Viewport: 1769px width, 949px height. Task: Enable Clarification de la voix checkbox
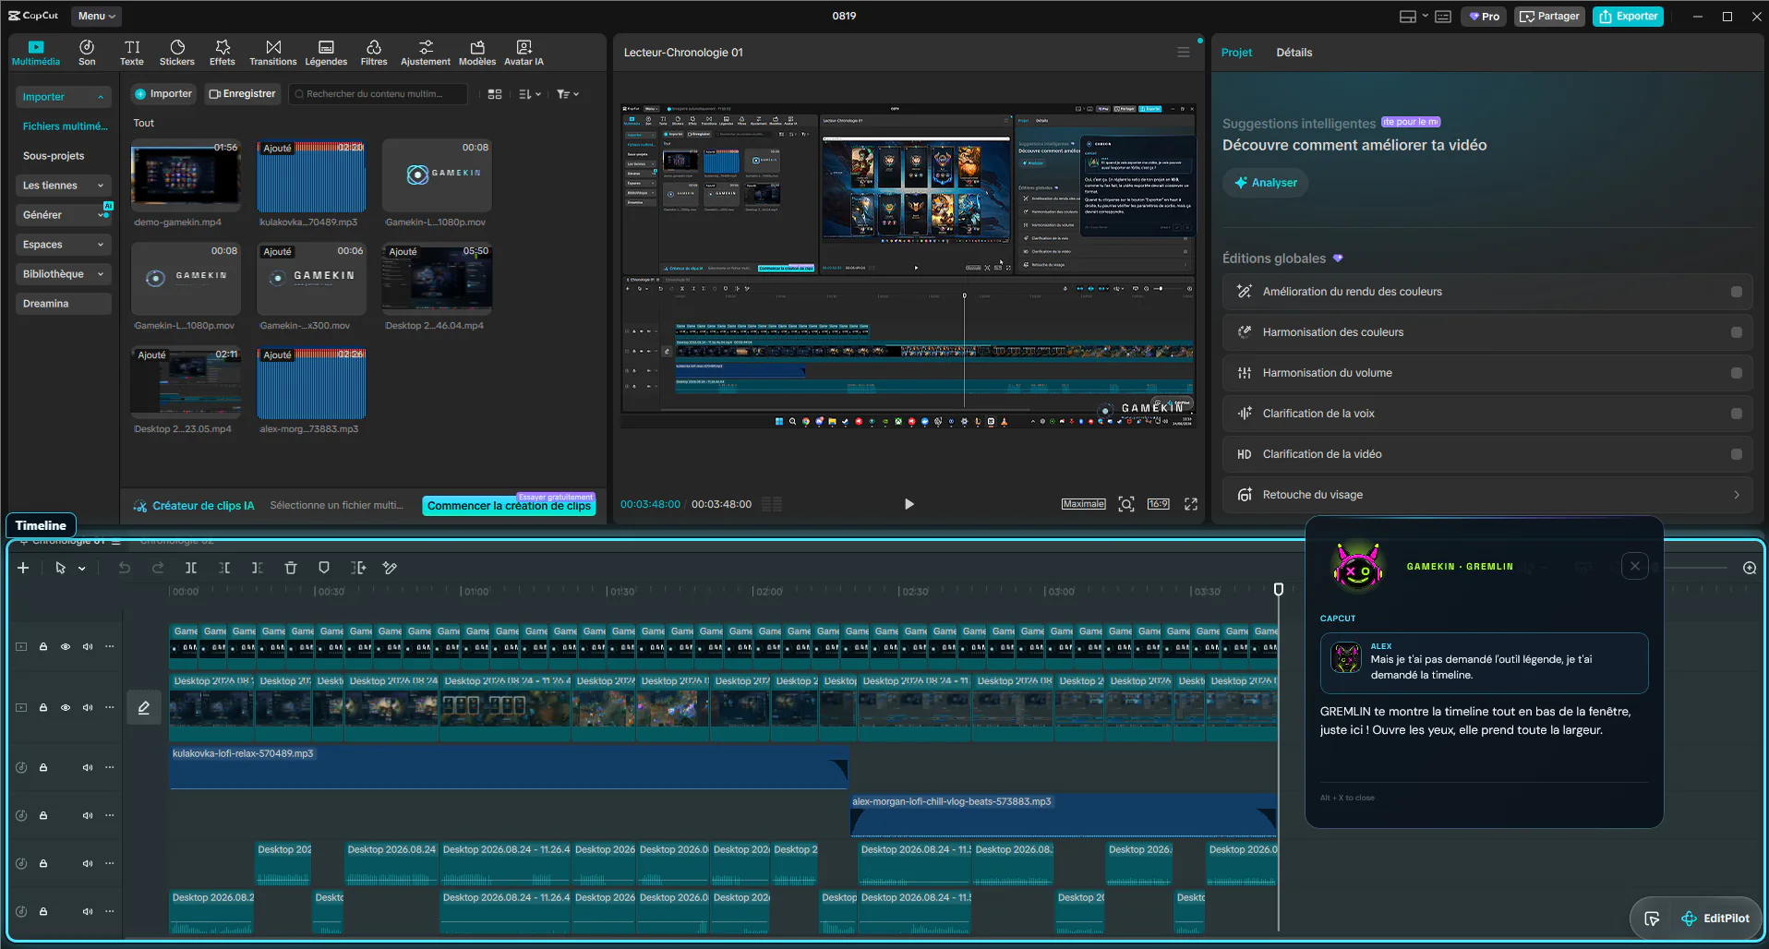coord(1736,414)
